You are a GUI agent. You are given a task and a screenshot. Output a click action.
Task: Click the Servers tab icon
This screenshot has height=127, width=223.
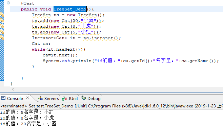tap(41, 98)
